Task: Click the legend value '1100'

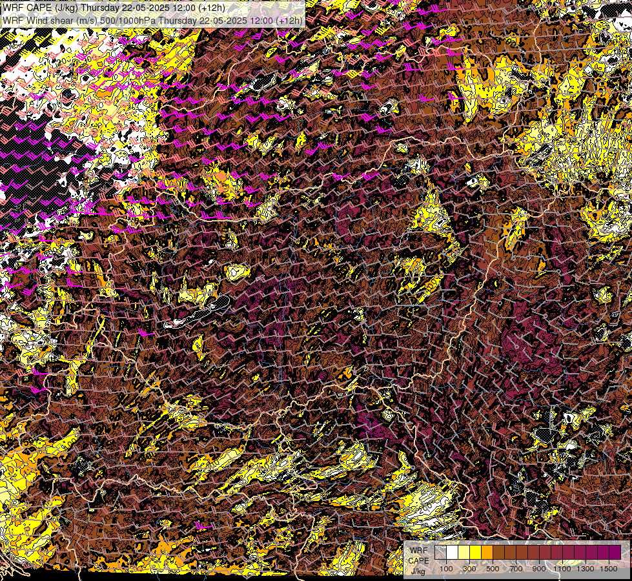Action: 562,569
